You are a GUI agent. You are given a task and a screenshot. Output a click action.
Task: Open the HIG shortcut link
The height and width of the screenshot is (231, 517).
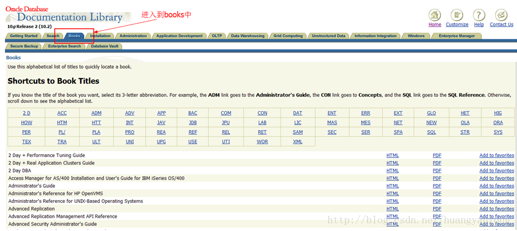point(498,113)
